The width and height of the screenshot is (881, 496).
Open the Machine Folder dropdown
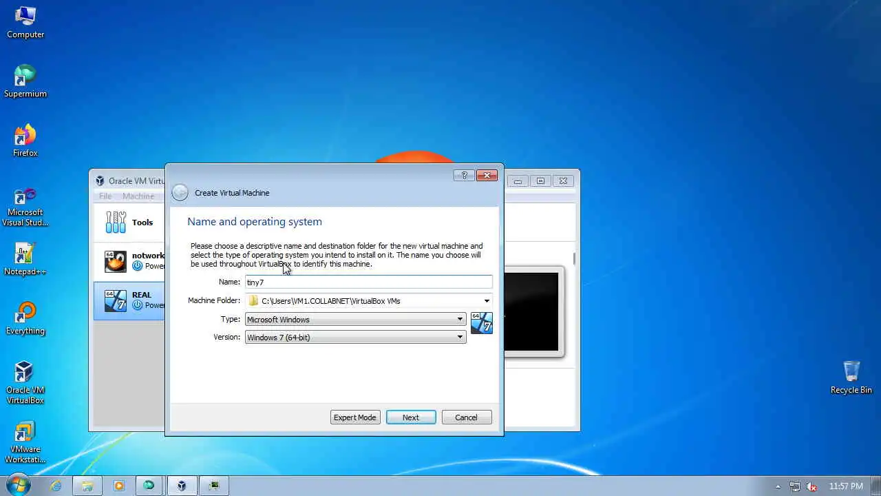[487, 301]
